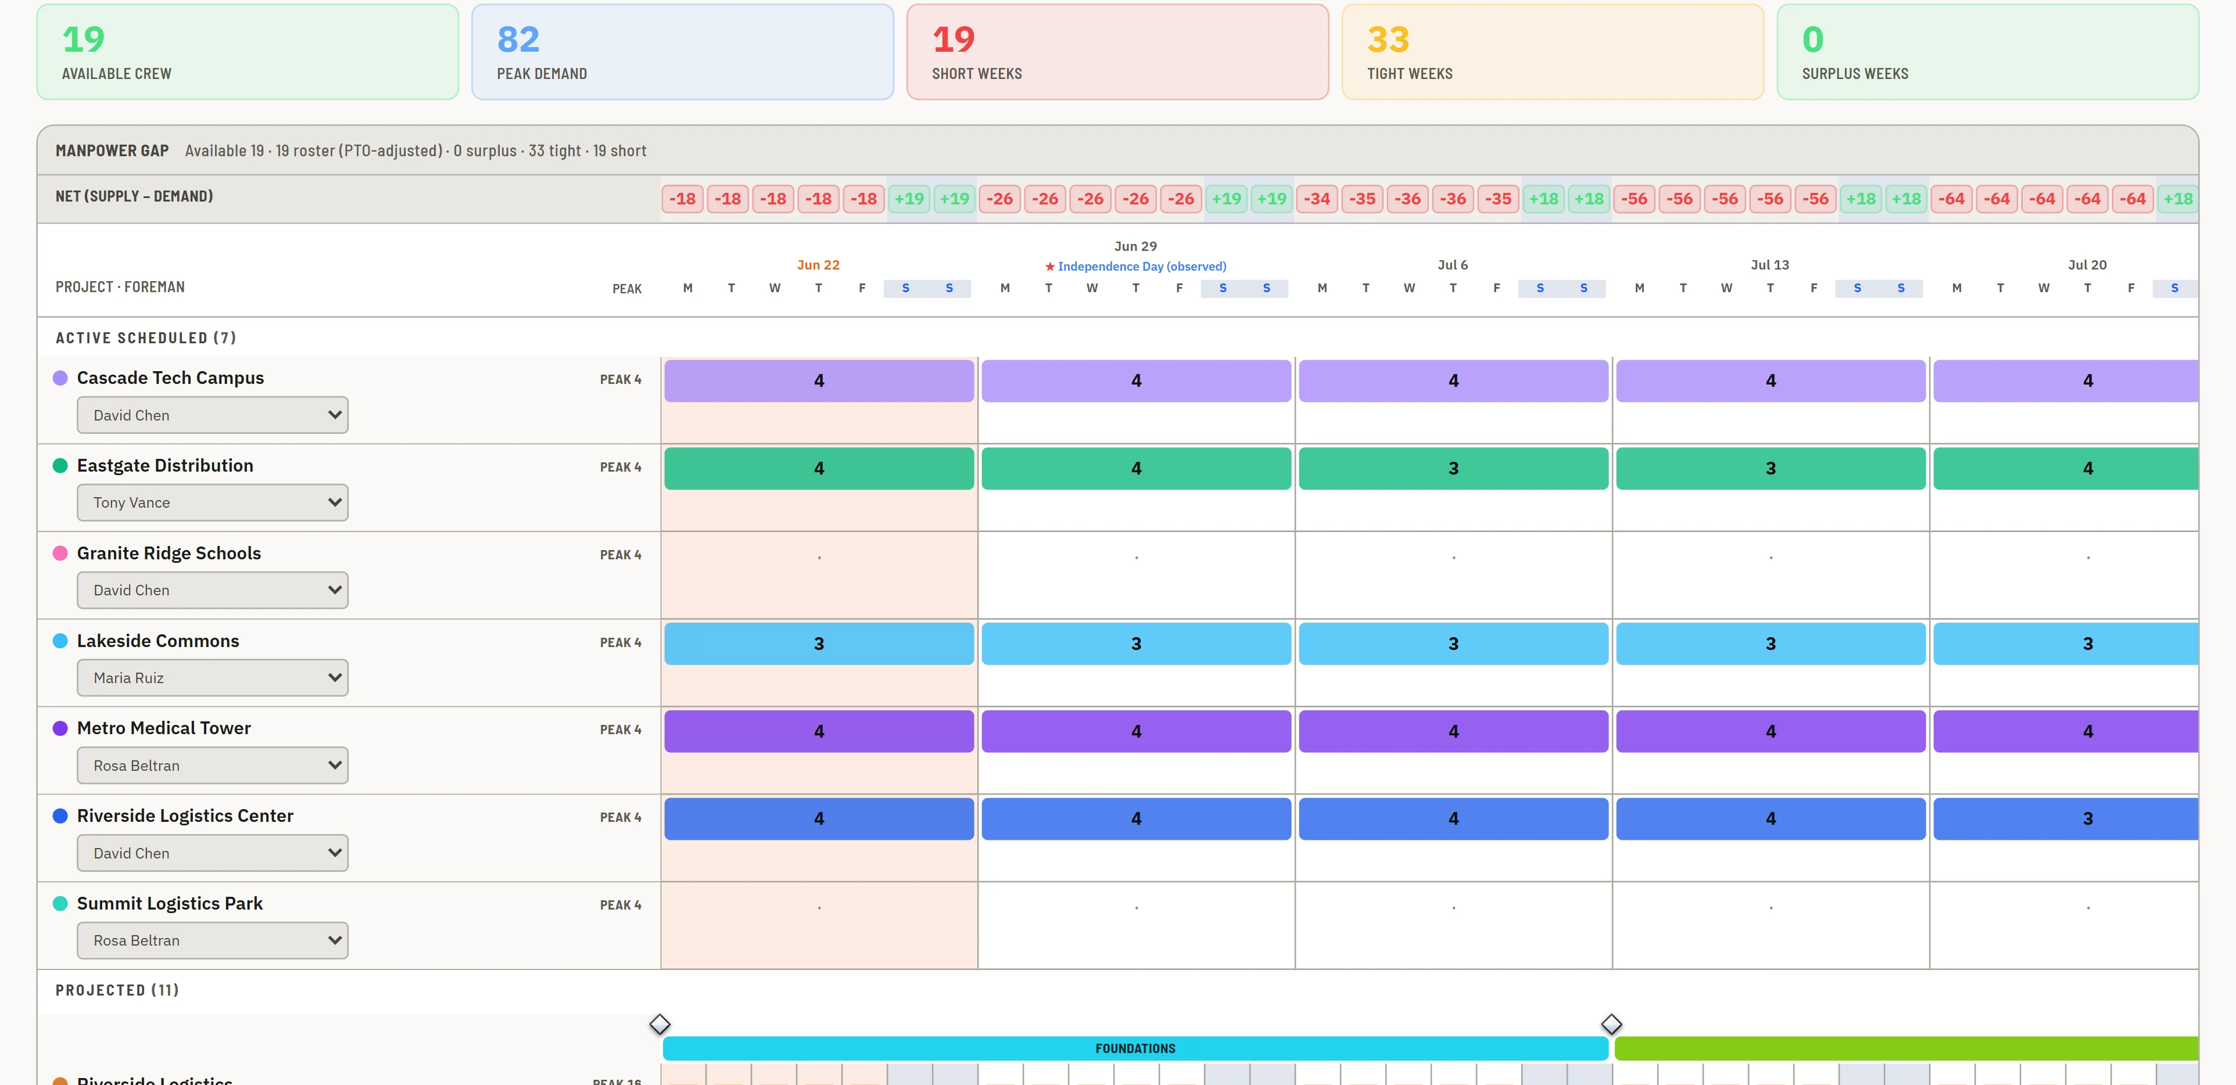The height and width of the screenshot is (1085, 2236).
Task: Click the first -18 net gap badge
Action: click(682, 199)
